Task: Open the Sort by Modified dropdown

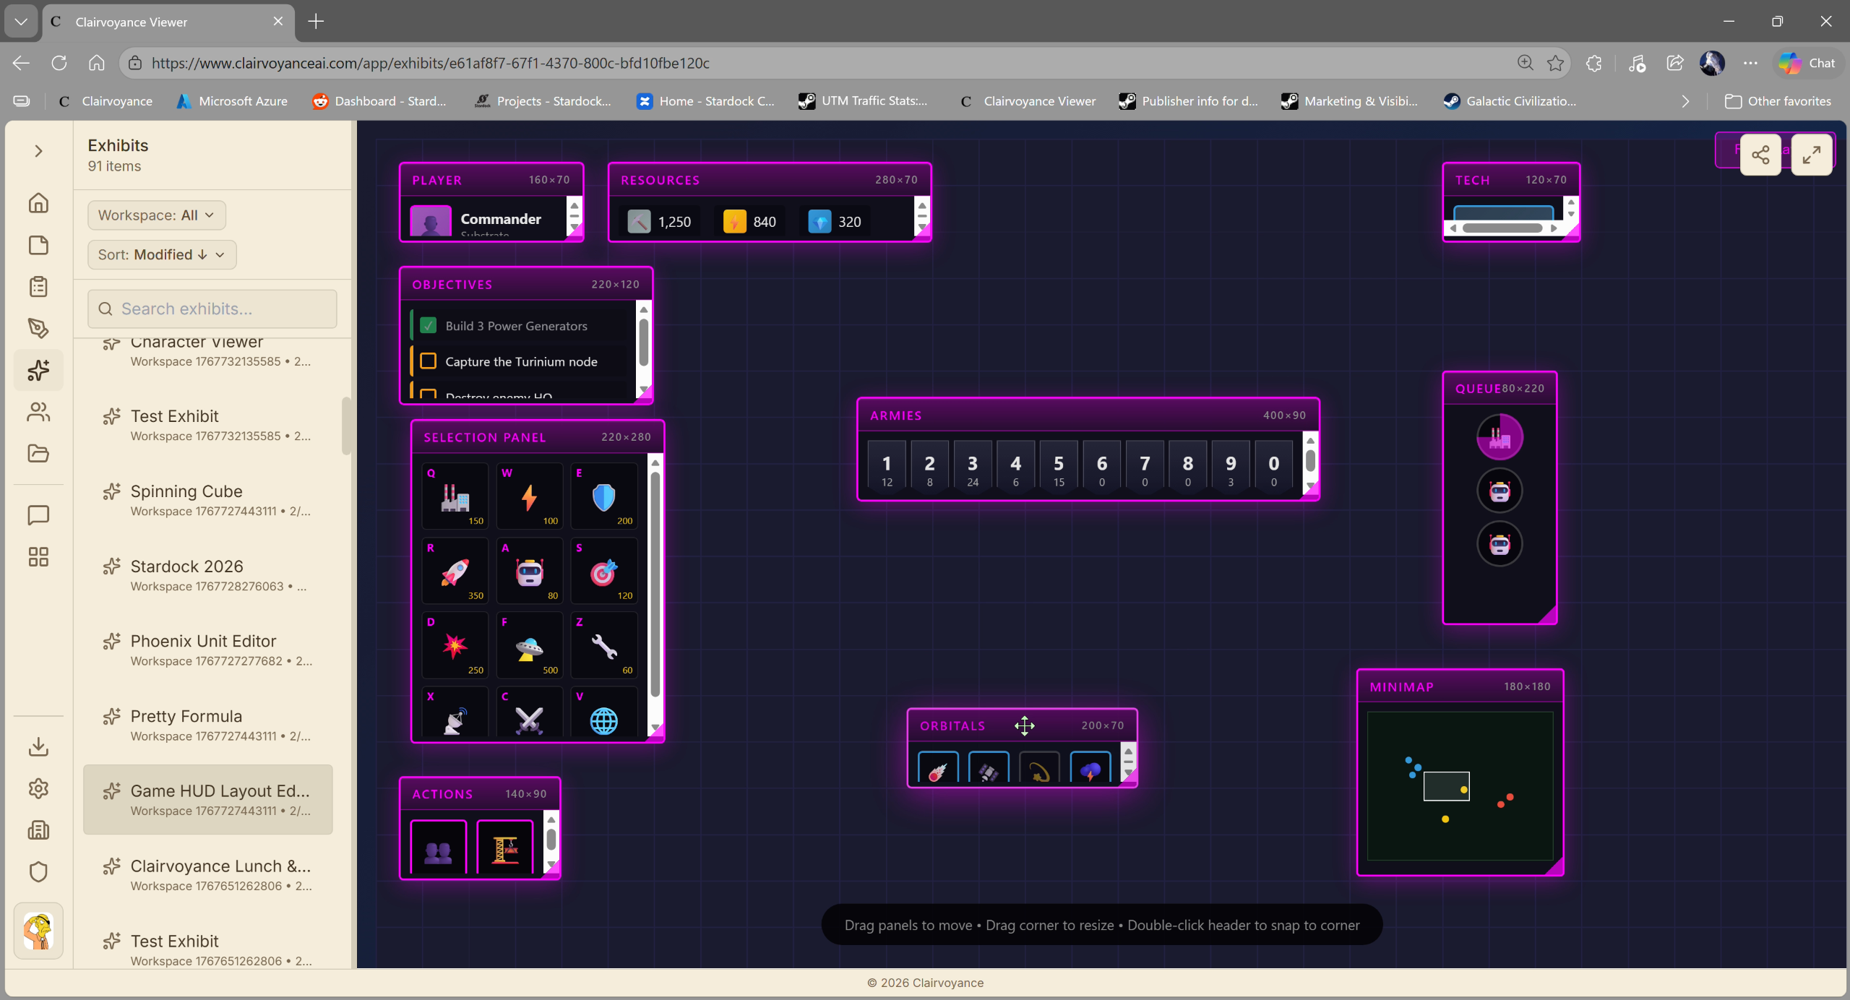Action: (162, 254)
